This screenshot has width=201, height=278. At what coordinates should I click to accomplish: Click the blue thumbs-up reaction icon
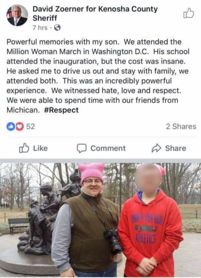coord(11,127)
